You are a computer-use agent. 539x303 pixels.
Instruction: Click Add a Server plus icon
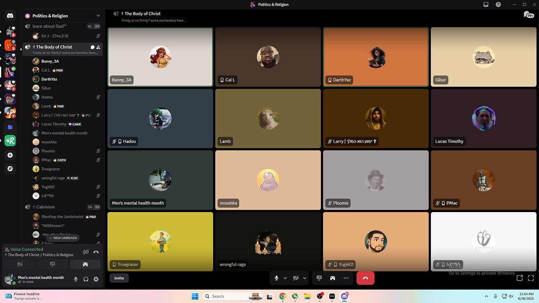(10, 155)
